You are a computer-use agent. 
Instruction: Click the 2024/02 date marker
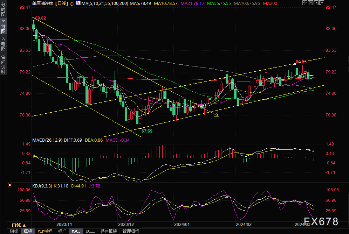(x=244, y=225)
